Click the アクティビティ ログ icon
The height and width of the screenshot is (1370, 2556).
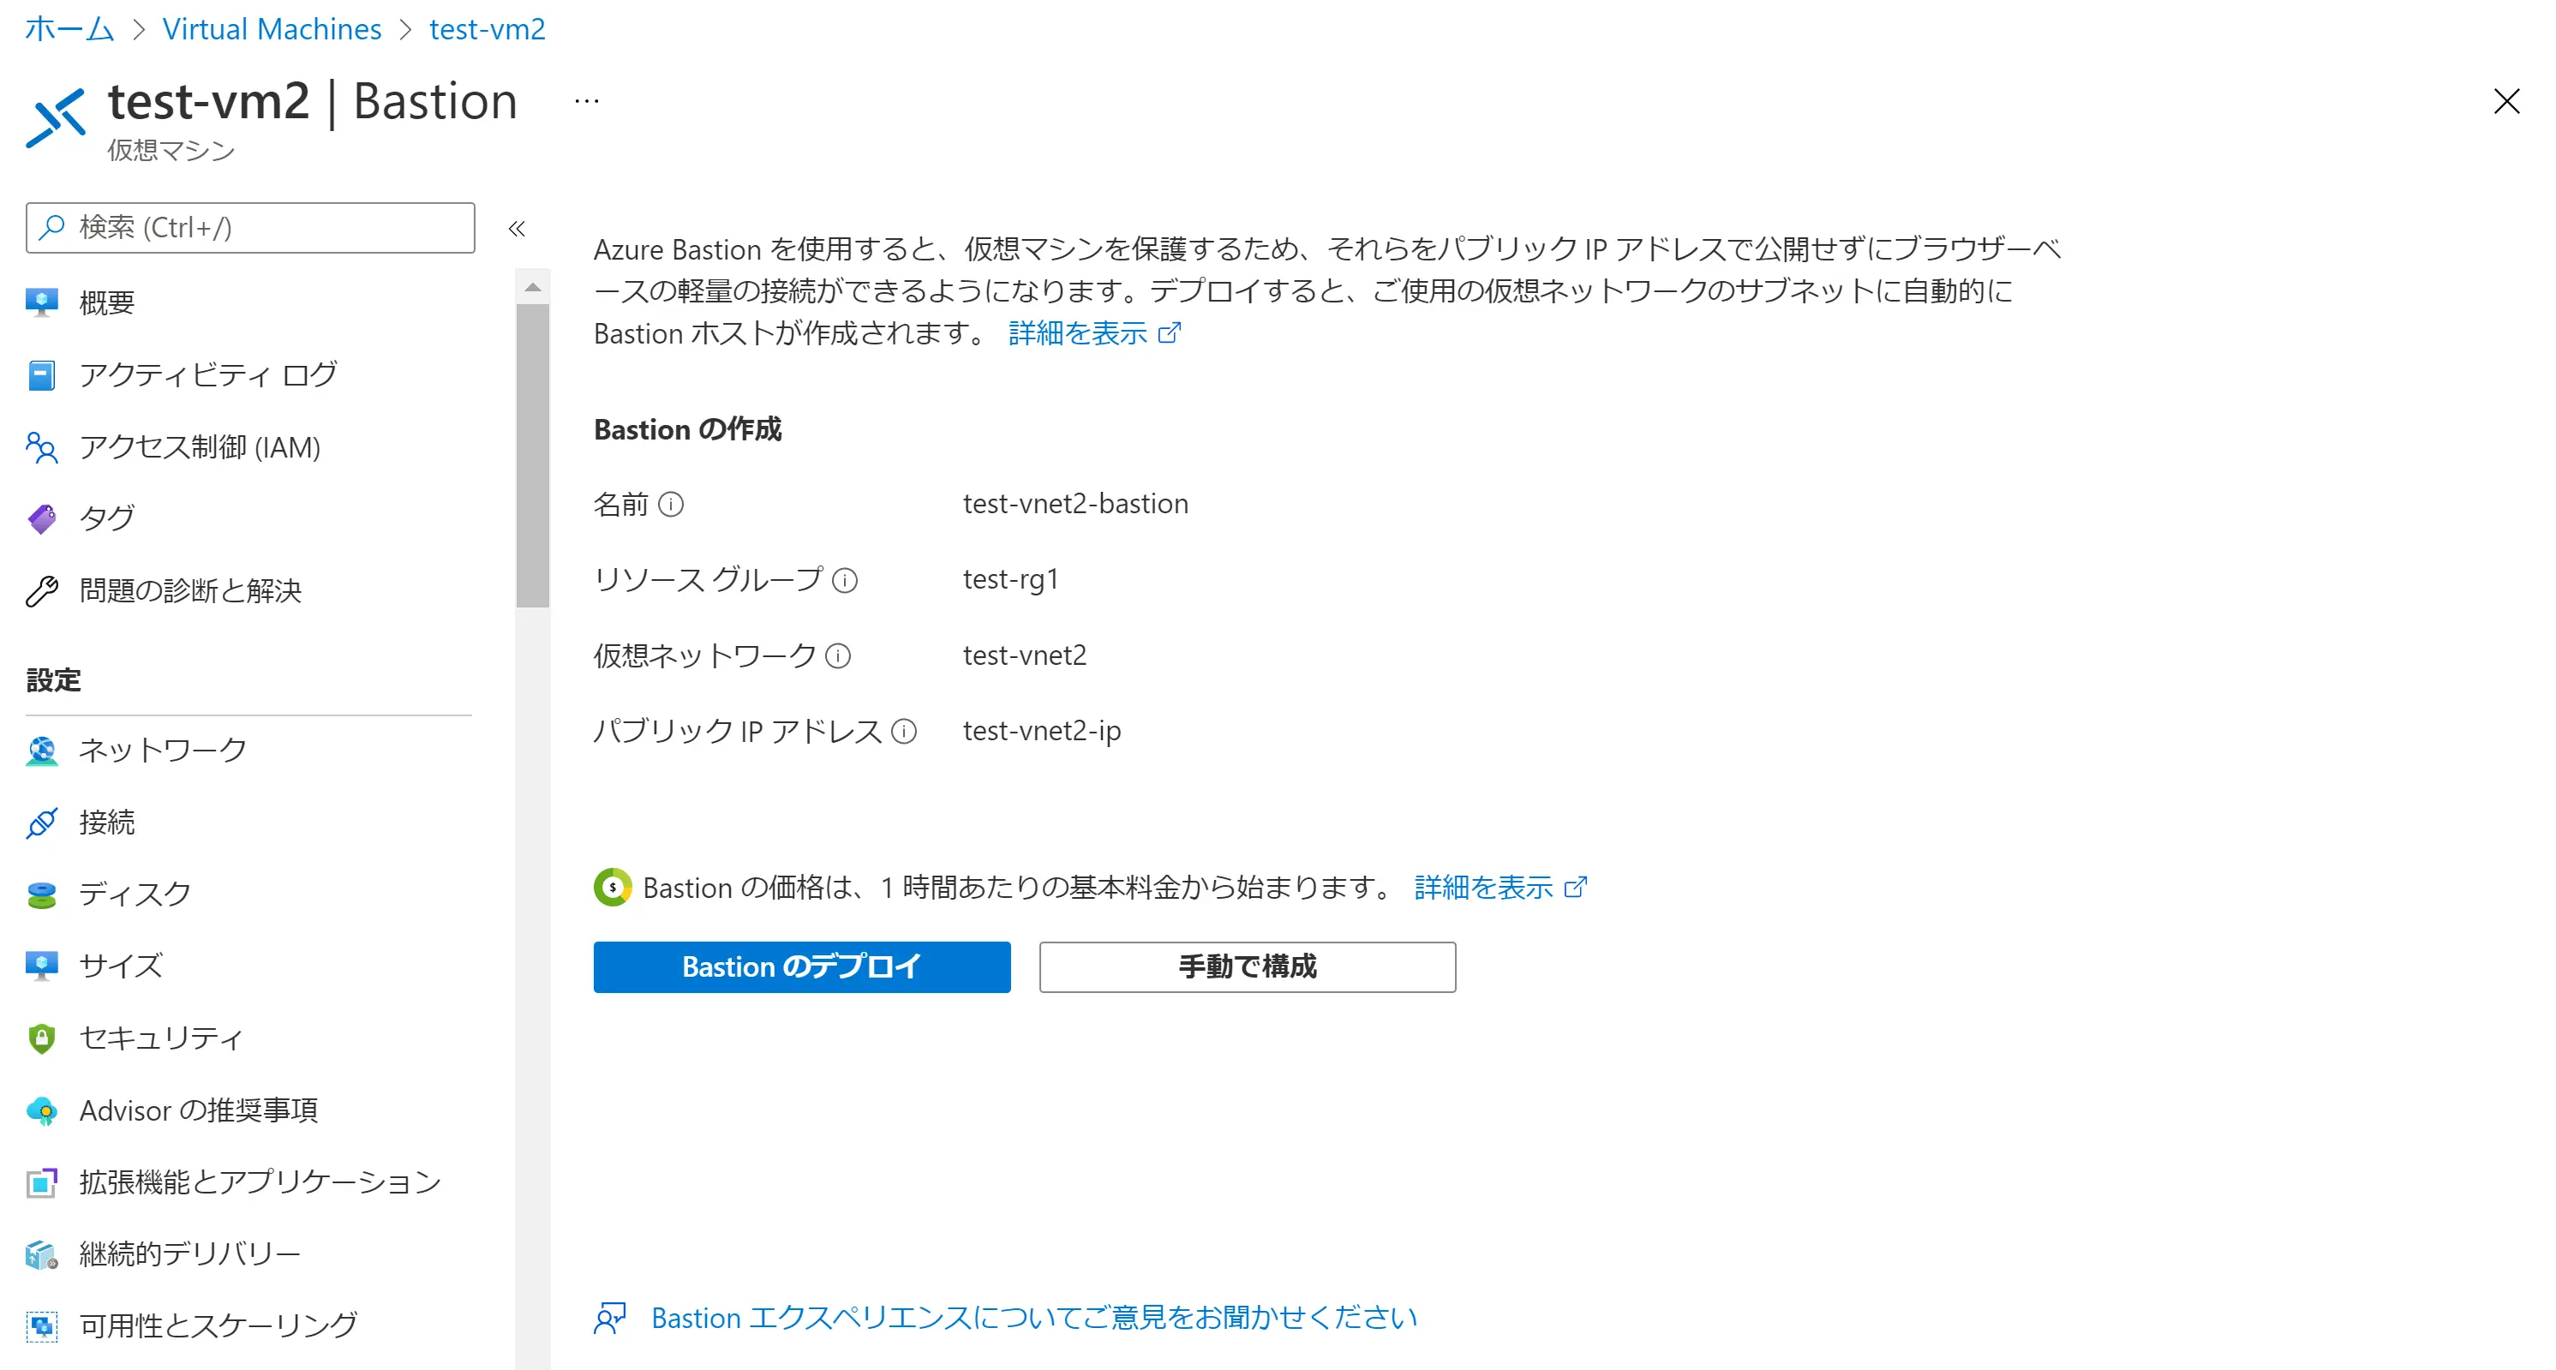42,375
